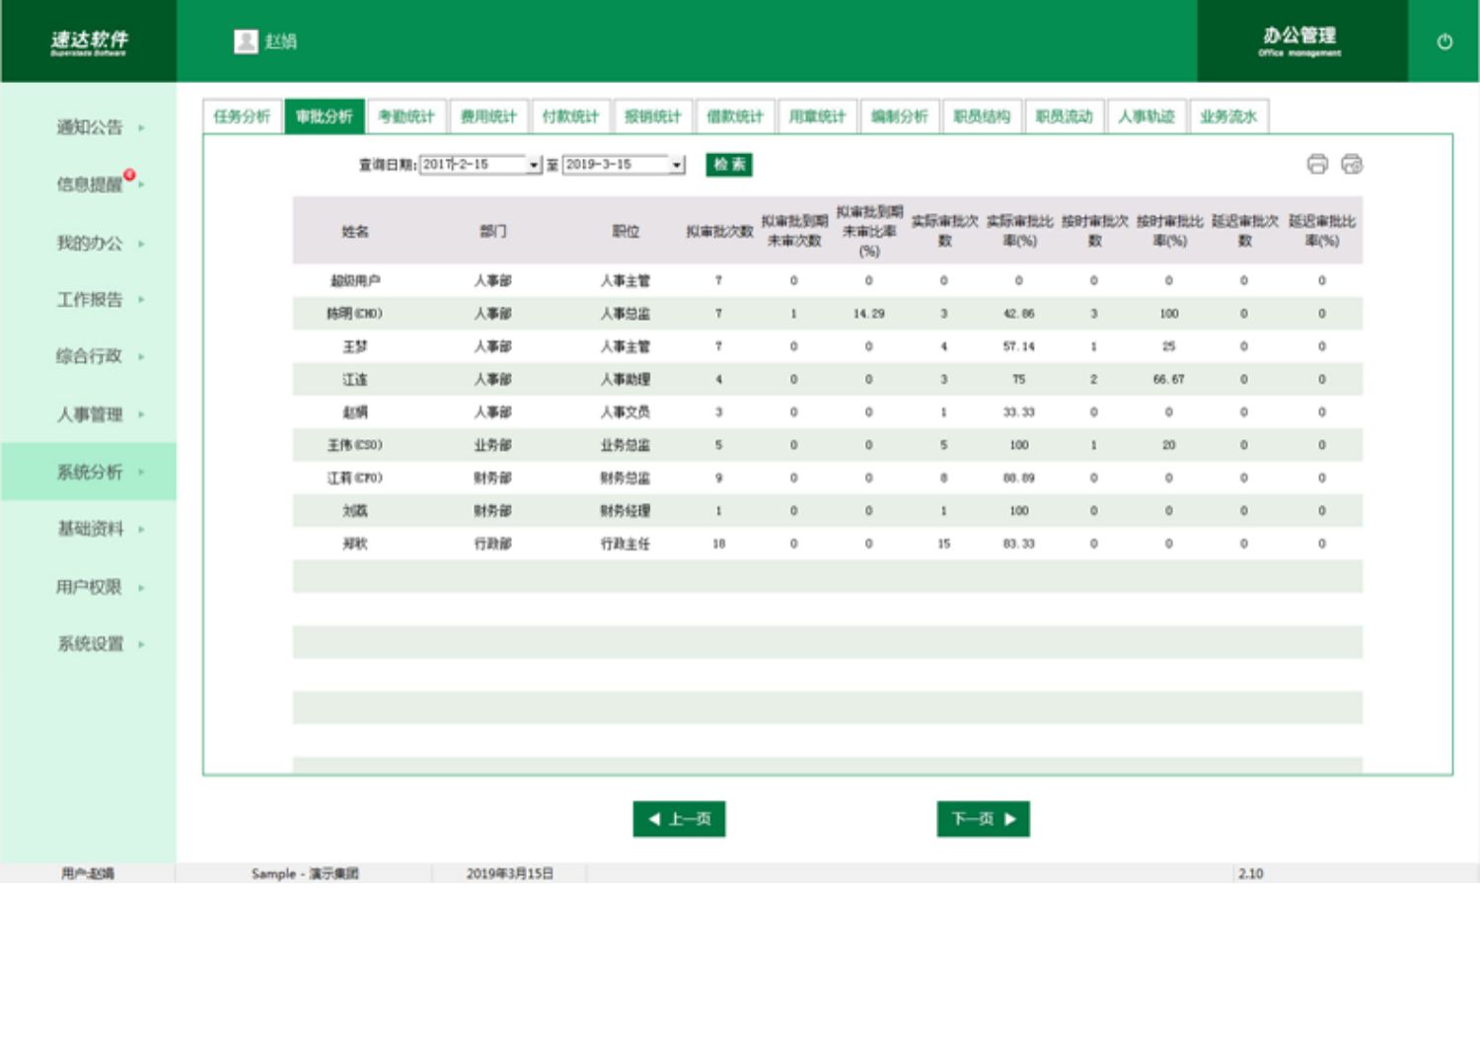Expand the 通知公告 sidebar menu
This screenshot has width=1480, height=1040.
click(x=89, y=127)
